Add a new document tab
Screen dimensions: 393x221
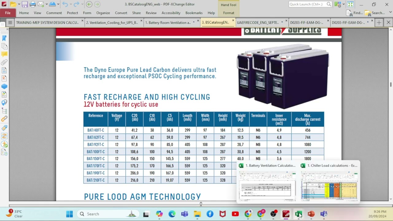pyautogui.click(x=379, y=22)
